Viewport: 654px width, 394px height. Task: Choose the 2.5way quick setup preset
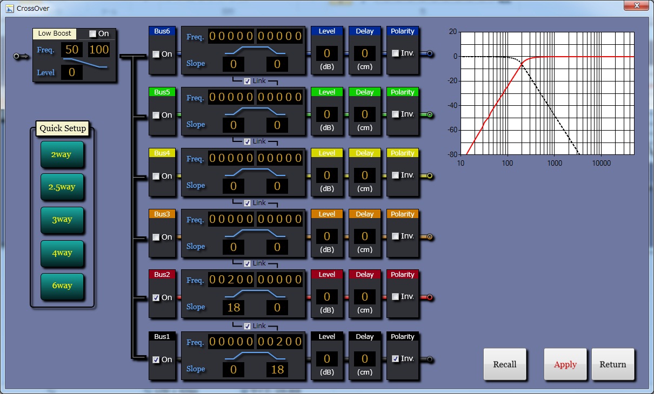[x=62, y=187]
